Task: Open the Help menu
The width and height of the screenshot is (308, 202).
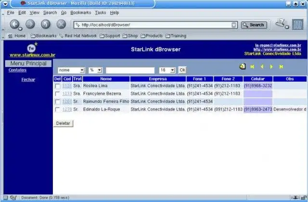Action: 115,13
